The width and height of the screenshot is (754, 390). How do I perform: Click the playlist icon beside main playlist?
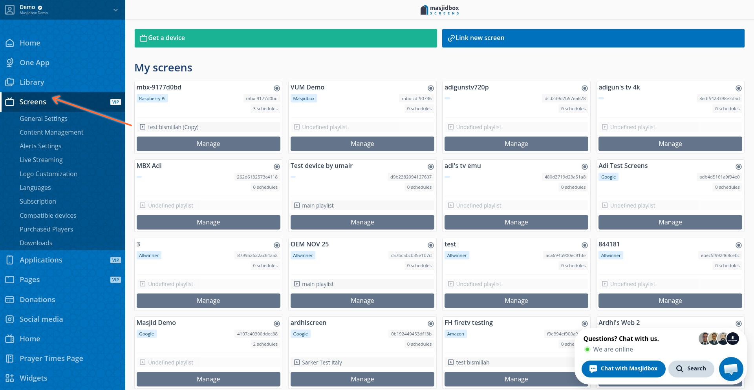click(x=296, y=205)
